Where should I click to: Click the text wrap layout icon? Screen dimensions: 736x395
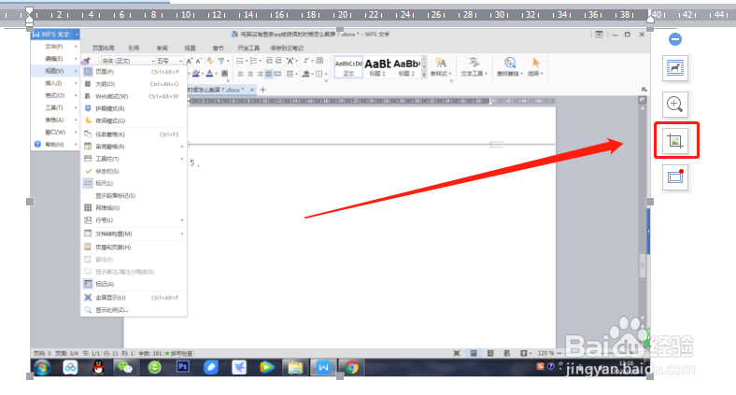coord(675,68)
